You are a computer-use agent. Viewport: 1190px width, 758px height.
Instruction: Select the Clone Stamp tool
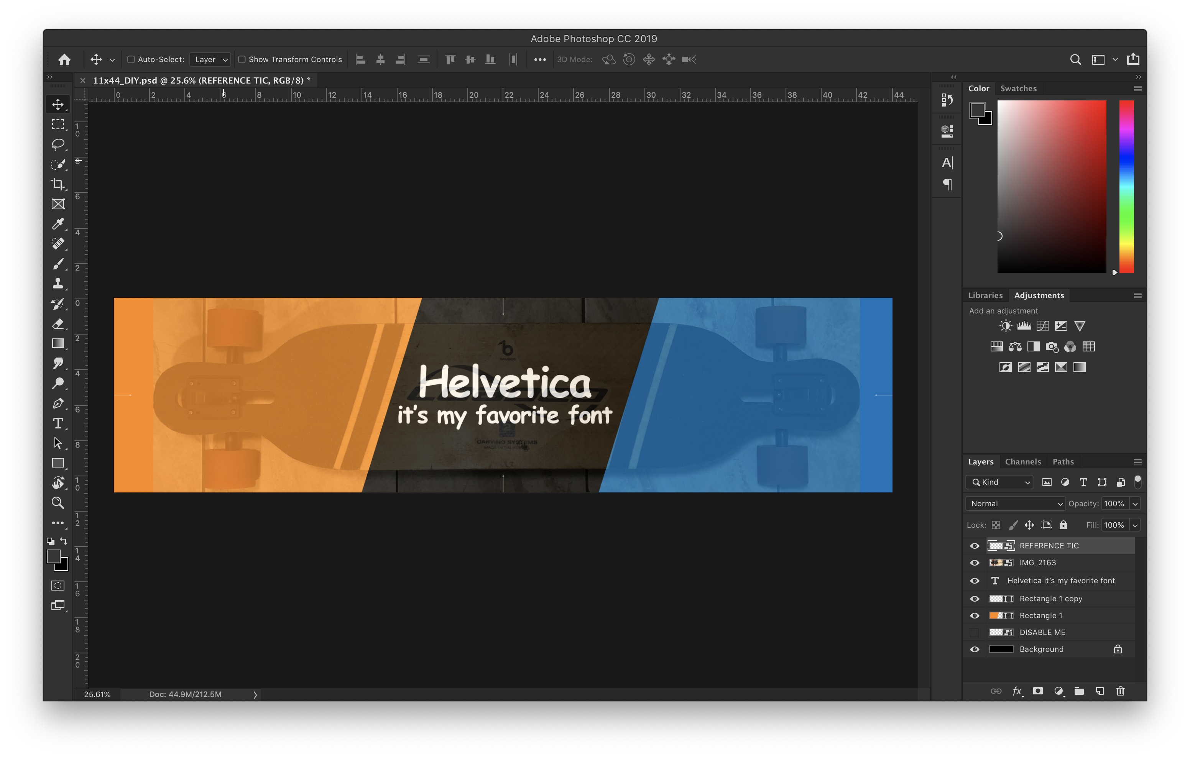[58, 284]
